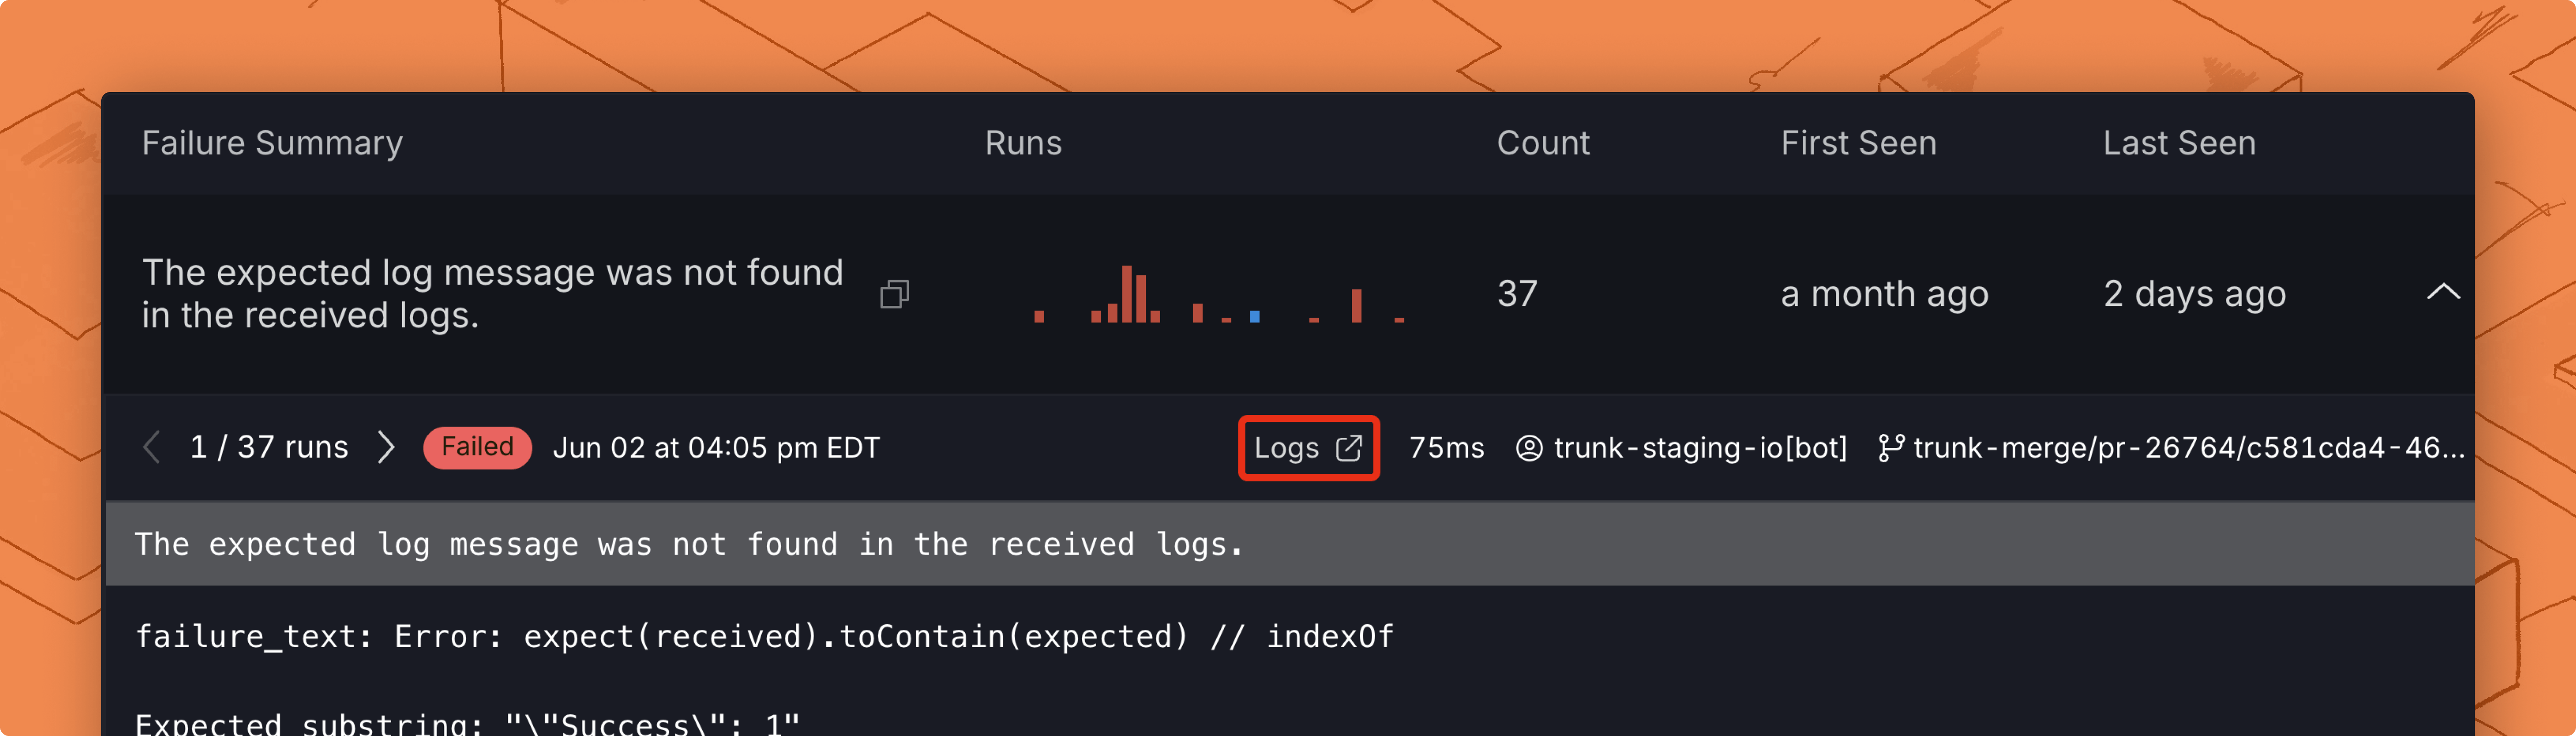Click the 'a month ago' first seen value

[1884, 294]
